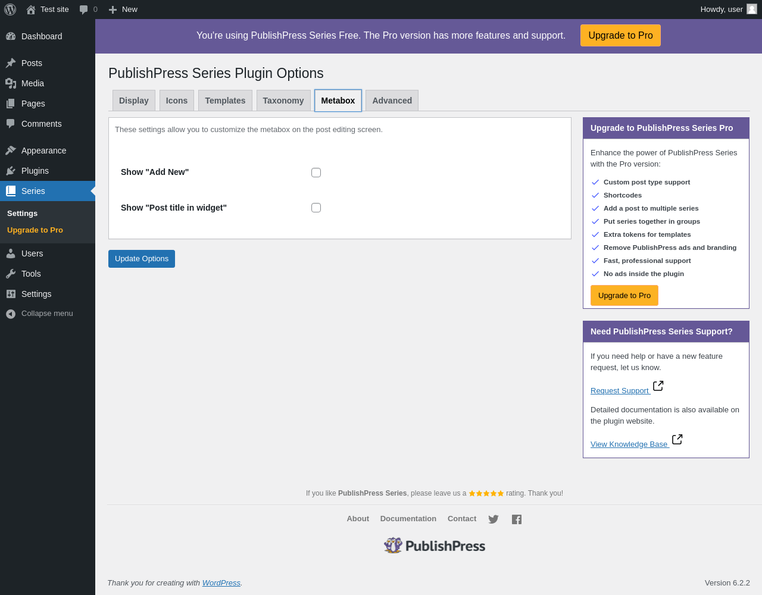The width and height of the screenshot is (762, 595).
Task: Click Upgrade to Pro in top banner
Action: tap(620, 36)
